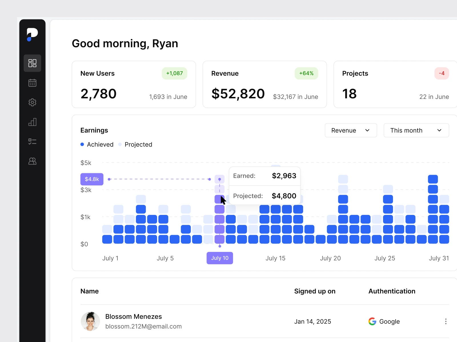Click the P logo at top of sidebar

[x=32, y=34]
